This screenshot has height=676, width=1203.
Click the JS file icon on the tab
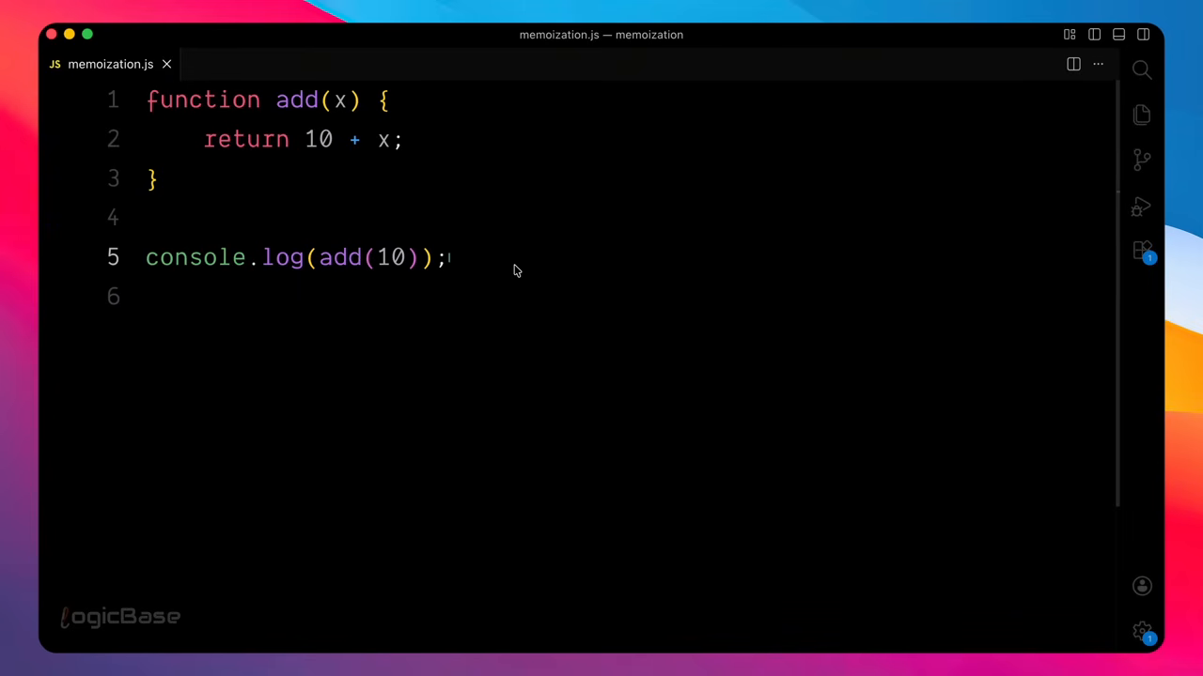point(55,64)
